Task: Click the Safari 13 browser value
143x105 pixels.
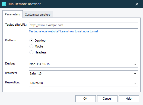Action: [36, 73]
